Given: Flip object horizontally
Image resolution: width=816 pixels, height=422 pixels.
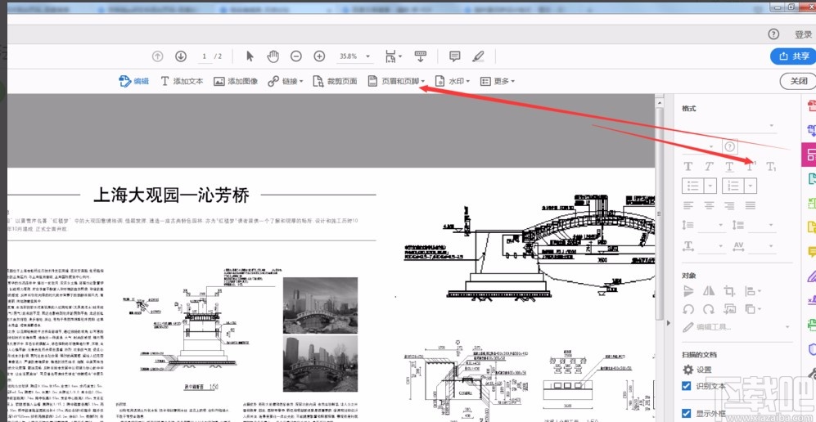Looking at the screenshot, I should 709,291.
